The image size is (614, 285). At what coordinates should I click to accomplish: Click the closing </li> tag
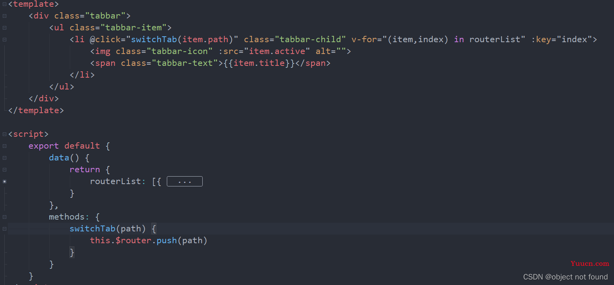point(82,75)
